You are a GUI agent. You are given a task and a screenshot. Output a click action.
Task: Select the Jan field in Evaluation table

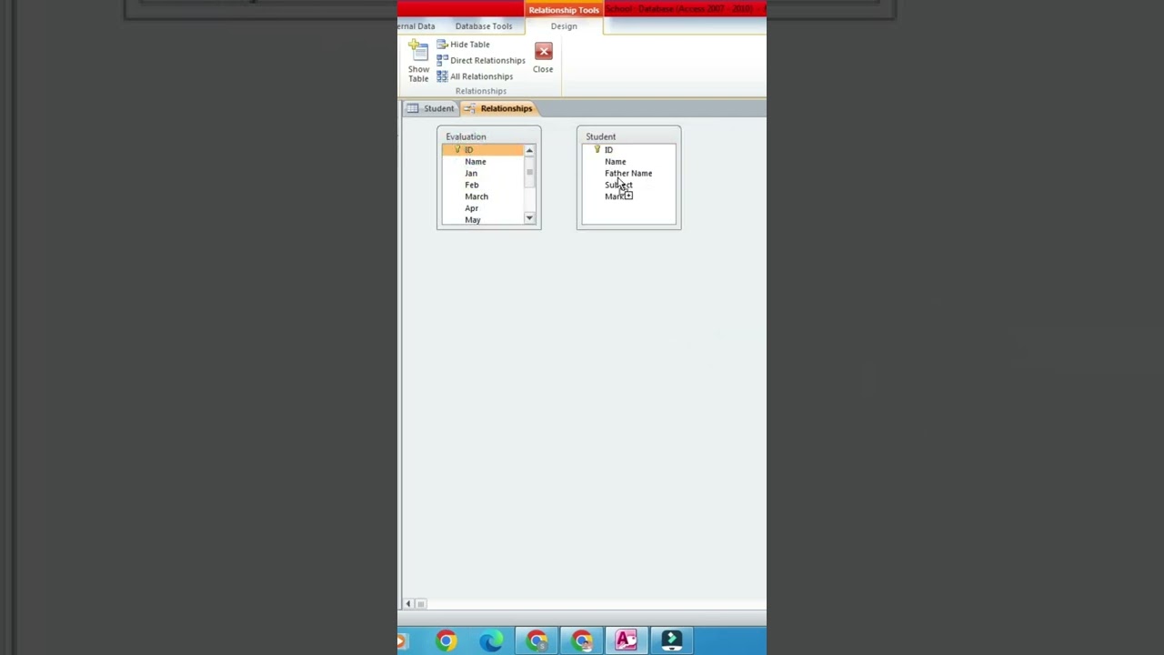(483, 174)
